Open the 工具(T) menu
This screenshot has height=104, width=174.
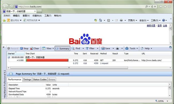click(x=48, y=16)
